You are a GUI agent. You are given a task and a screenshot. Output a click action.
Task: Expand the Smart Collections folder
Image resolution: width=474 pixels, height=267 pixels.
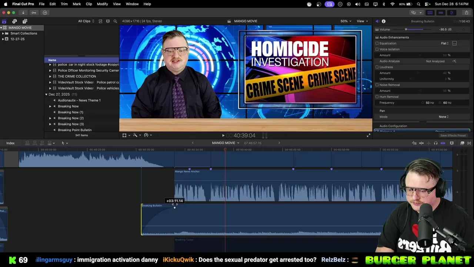coord(3,33)
